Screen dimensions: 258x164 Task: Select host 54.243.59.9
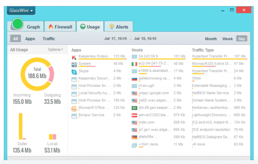[x=158, y=57]
